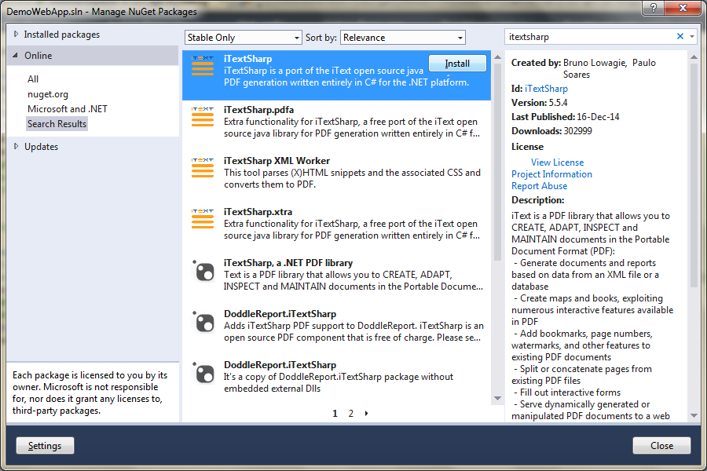
Task: Click the 'iTextSharp, a .NET PDF library' icon
Action: (203, 270)
